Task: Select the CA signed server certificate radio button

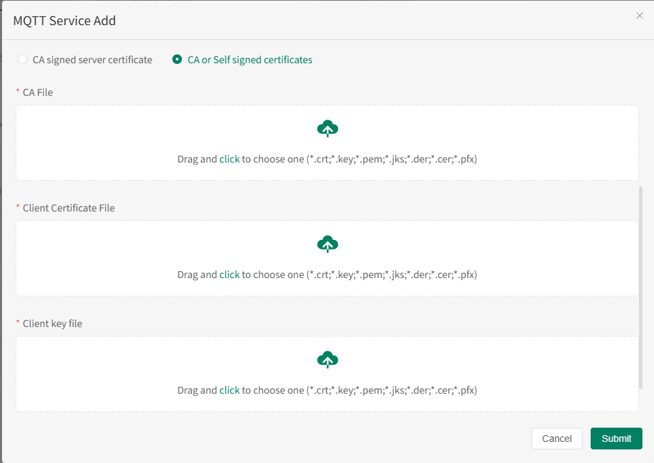Action: tap(22, 60)
